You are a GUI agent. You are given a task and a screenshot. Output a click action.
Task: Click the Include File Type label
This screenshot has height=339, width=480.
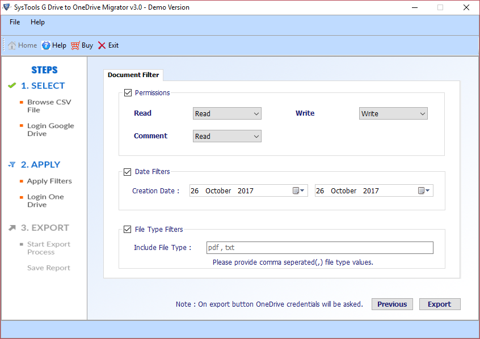(x=162, y=248)
